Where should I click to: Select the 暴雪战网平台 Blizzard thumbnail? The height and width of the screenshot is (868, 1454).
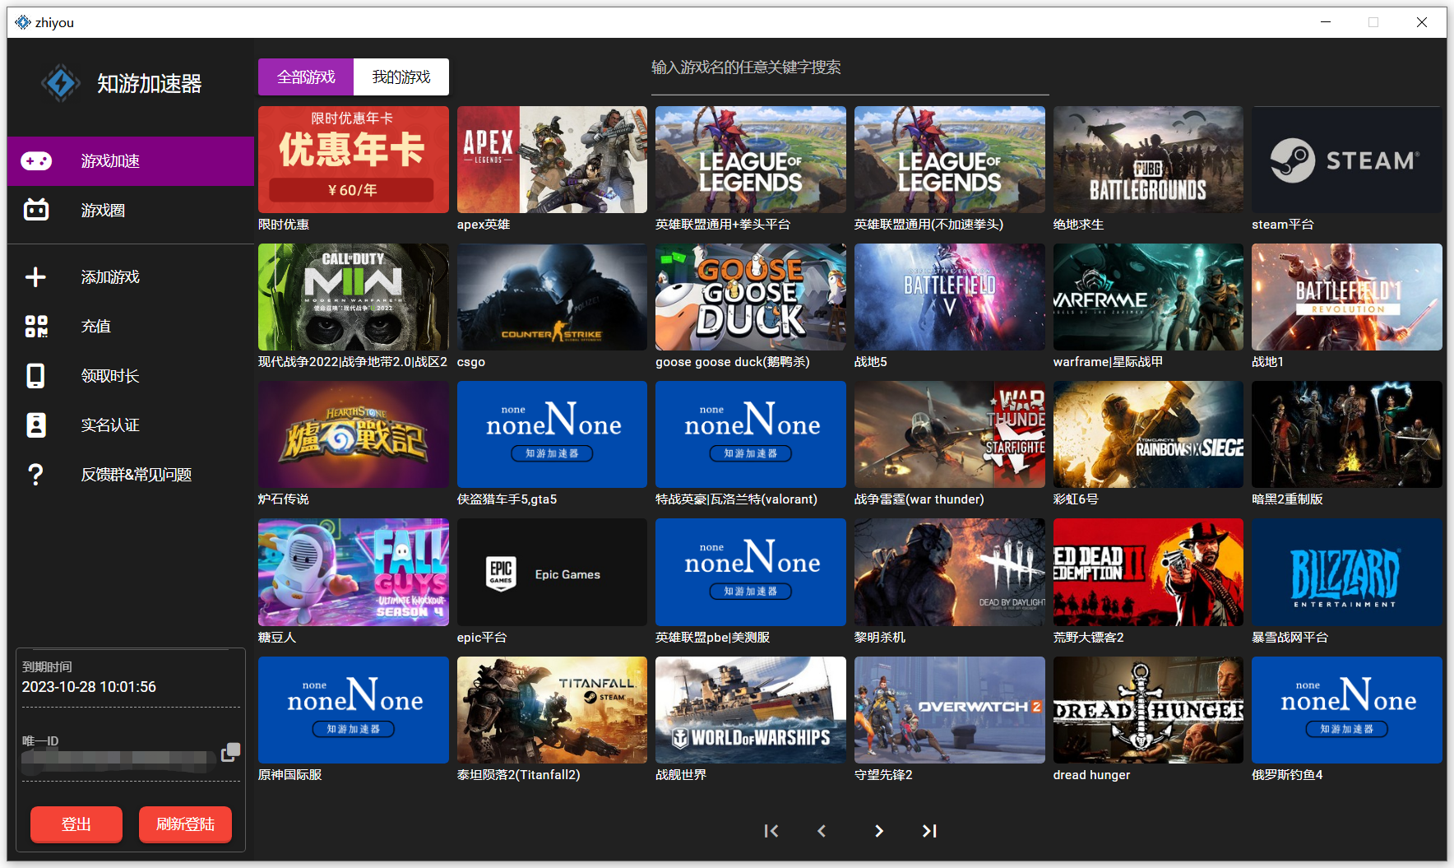click(1347, 572)
